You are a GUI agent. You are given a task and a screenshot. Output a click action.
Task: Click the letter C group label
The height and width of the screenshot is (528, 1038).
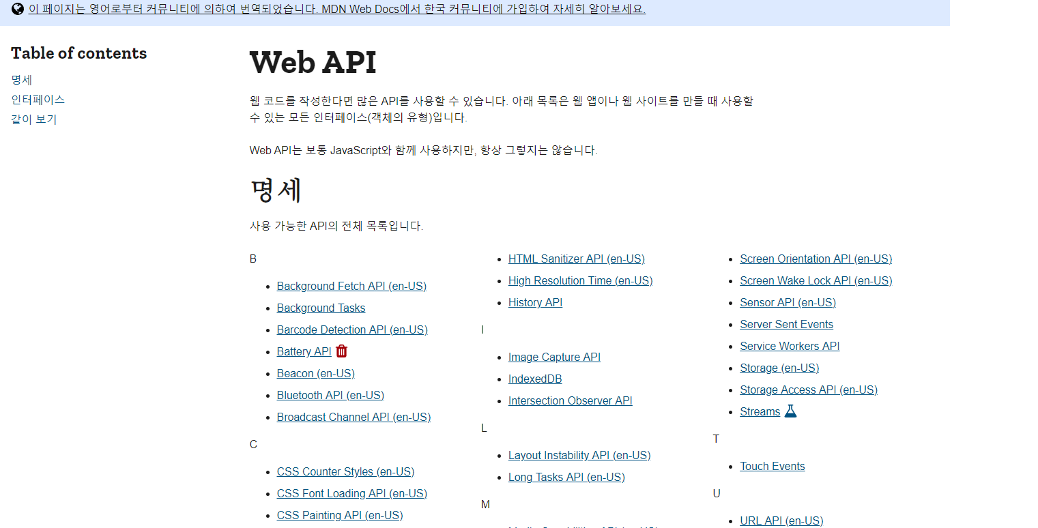click(x=253, y=444)
